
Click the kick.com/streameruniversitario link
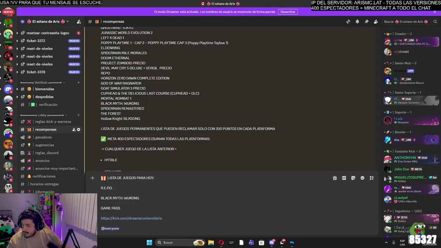coord(131,218)
